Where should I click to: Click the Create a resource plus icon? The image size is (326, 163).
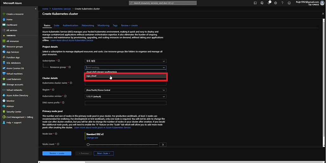(x=4, y=14)
